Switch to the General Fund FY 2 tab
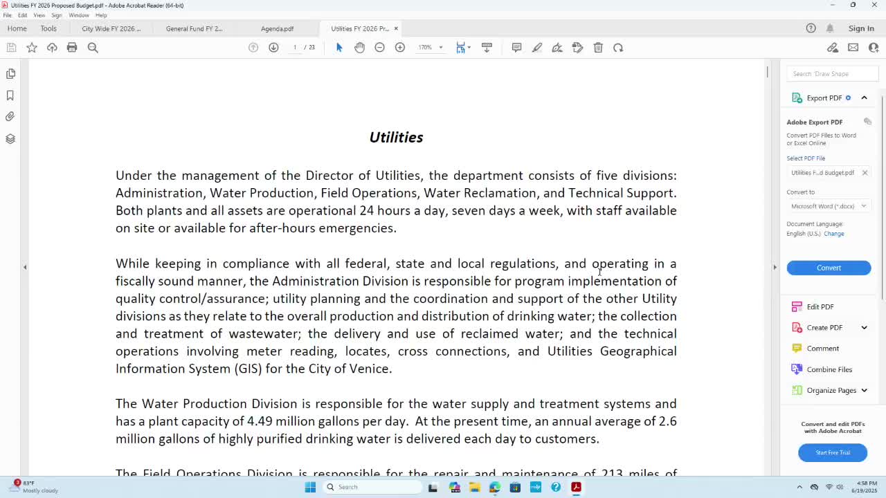 click(x=194, y=28)
